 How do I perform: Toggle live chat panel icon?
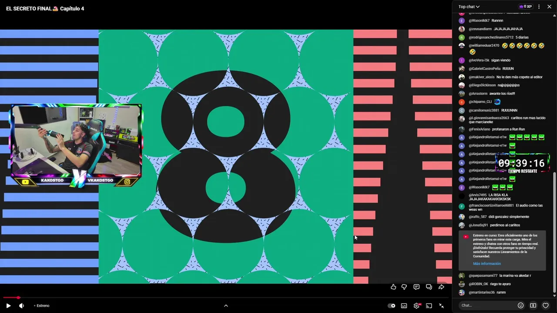tap(429, 287)
